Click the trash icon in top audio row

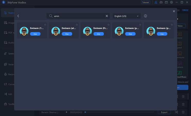[183, 96]
